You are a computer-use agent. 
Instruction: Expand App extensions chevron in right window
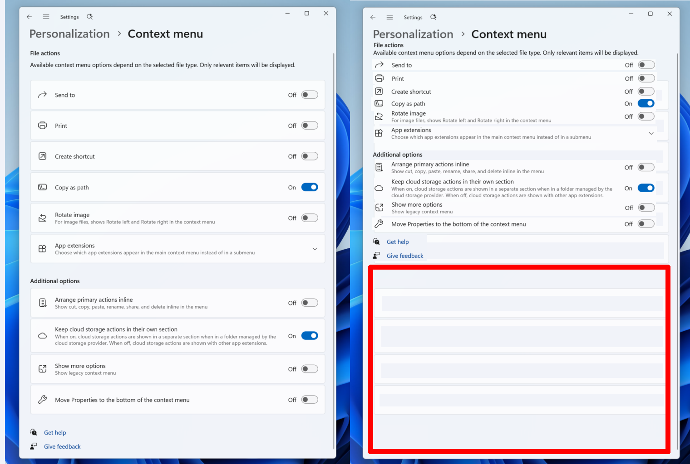[x=651, y=133]
